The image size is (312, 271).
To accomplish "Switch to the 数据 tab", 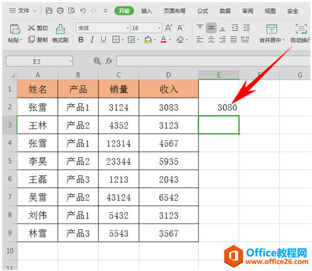I will click(x=225, y=11).
